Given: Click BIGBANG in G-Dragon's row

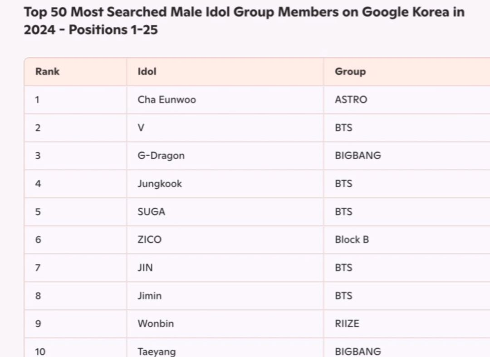Looking at the screenshot, I should point(358,156).
